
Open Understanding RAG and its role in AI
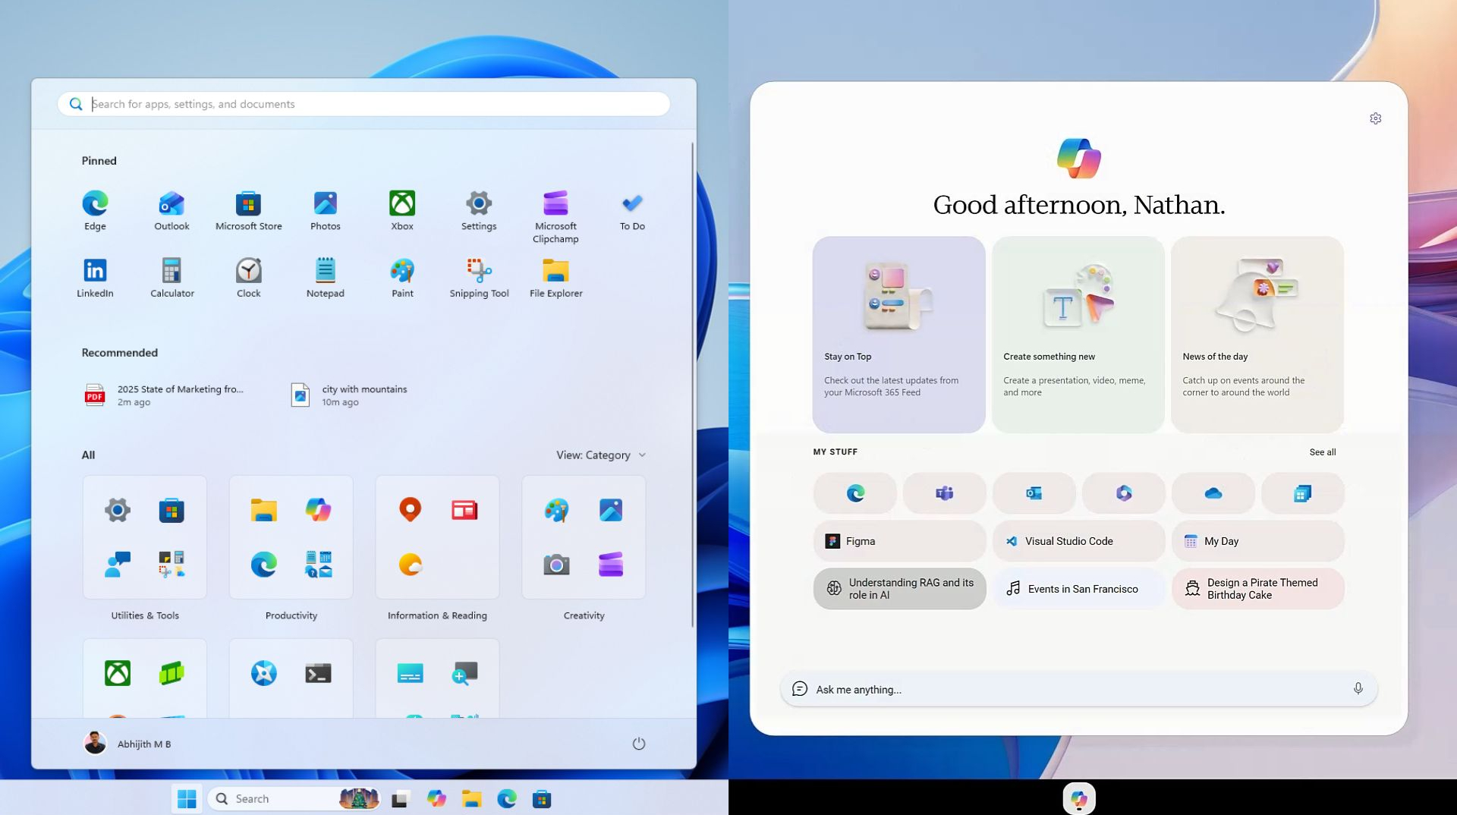[x=899, y=589]
